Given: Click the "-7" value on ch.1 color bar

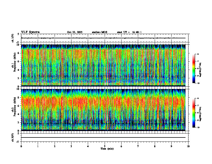Looking at the screenshot, I should tap(198, 61).
